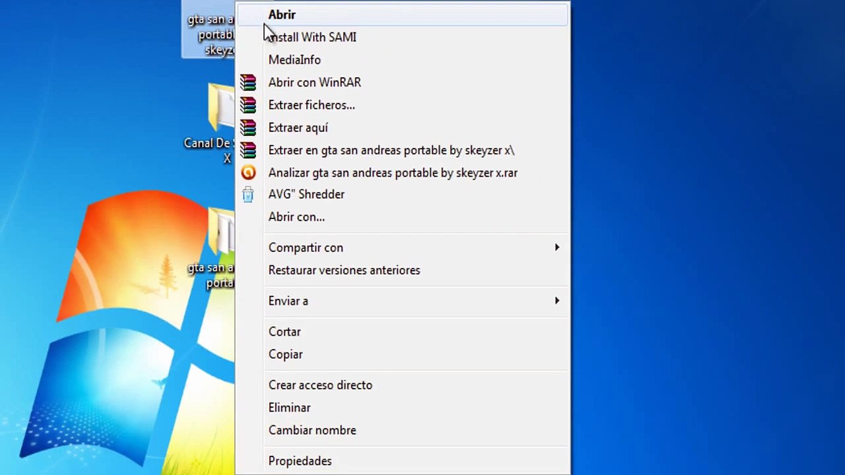Click the WinRAR icon beside Abrir con WinRAR
The width and height of the screenshot is (845, 475).
pyautogui.click(x=248, y=82)
